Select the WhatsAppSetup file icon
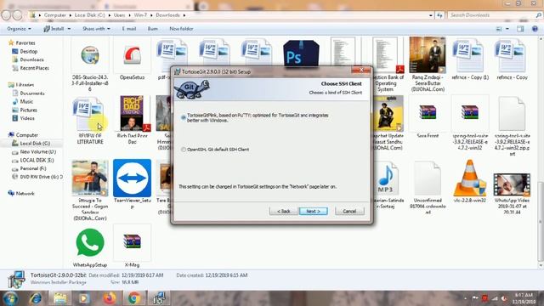The height and width of the screenshot is (306, 544). click(90, 243)
